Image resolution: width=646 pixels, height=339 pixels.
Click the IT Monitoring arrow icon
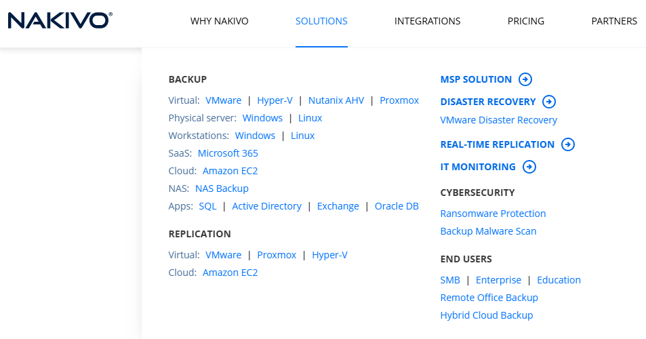coord(529,166)
